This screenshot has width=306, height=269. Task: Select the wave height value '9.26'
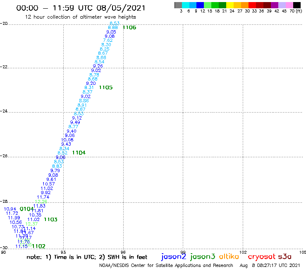(98, 66)
